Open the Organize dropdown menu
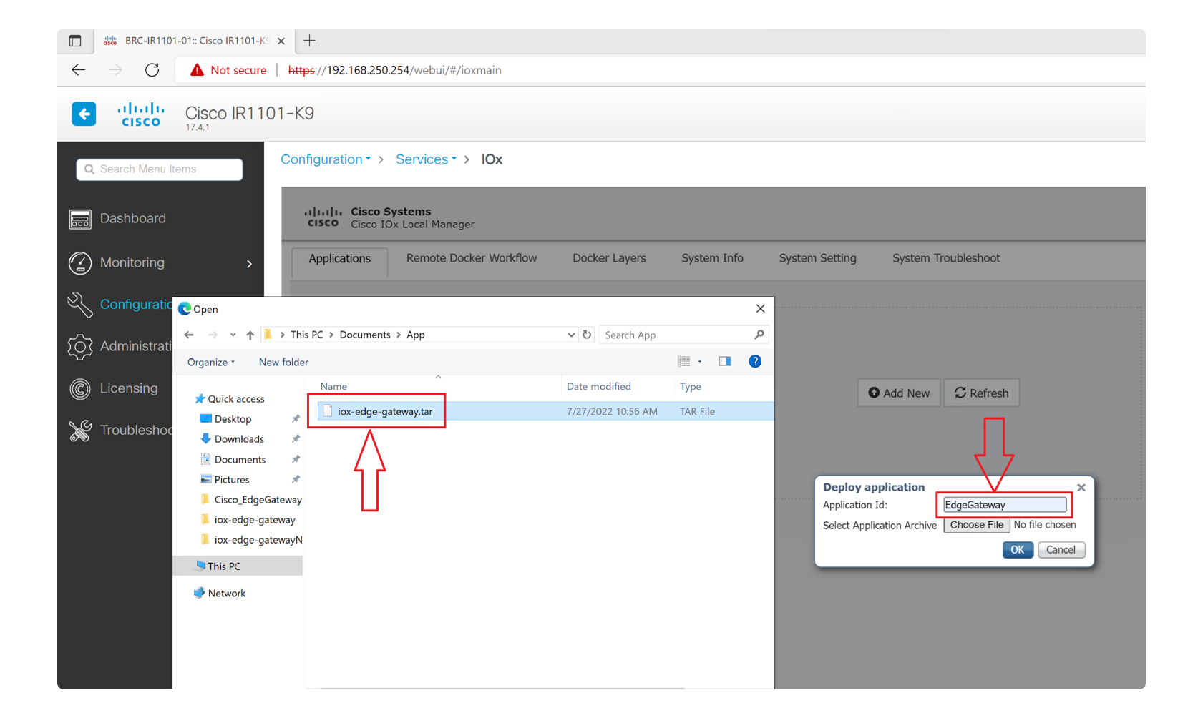The width and height of the screenshot is (1203, 718). pyautogui.click(x=210, y=363)
